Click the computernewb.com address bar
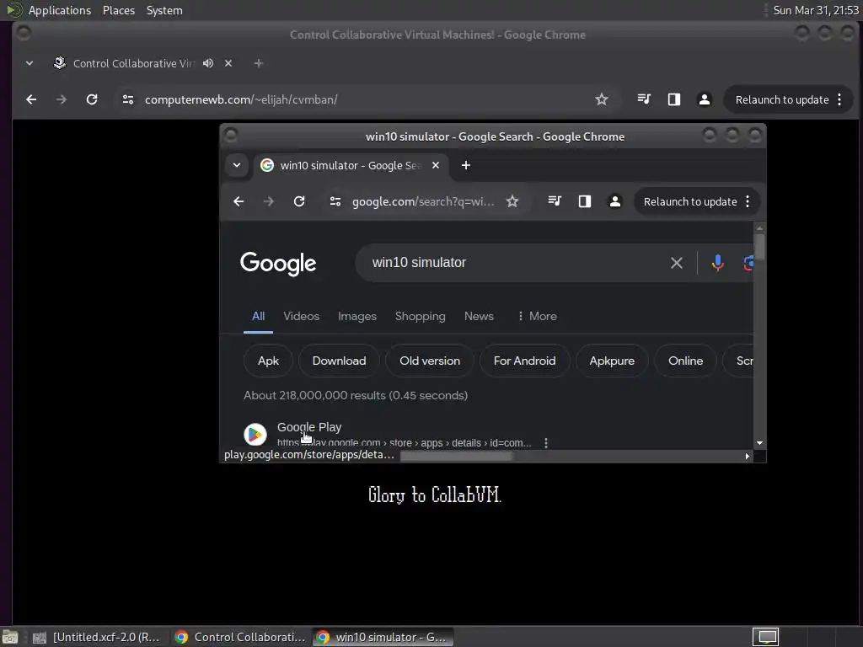Viewport: 863px width, 647px height. click(x=363, y=99)
